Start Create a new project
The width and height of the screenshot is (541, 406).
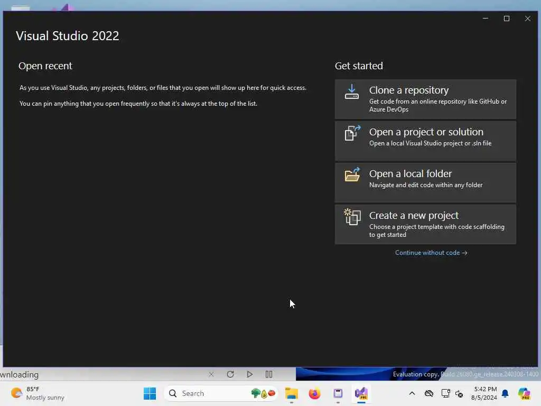pyautogui.click(x=425, y=224)
